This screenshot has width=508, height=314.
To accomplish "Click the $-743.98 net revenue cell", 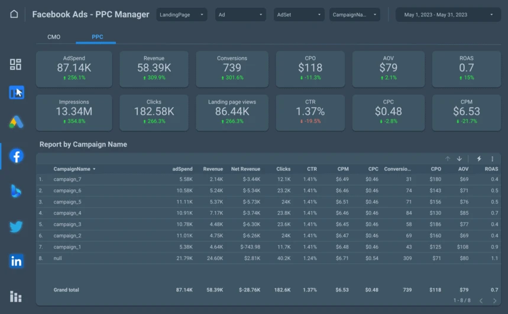I will tap(250, 247).
